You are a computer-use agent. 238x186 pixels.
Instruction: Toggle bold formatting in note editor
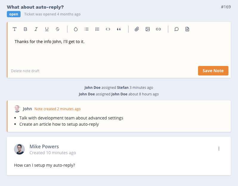[25, 29]
